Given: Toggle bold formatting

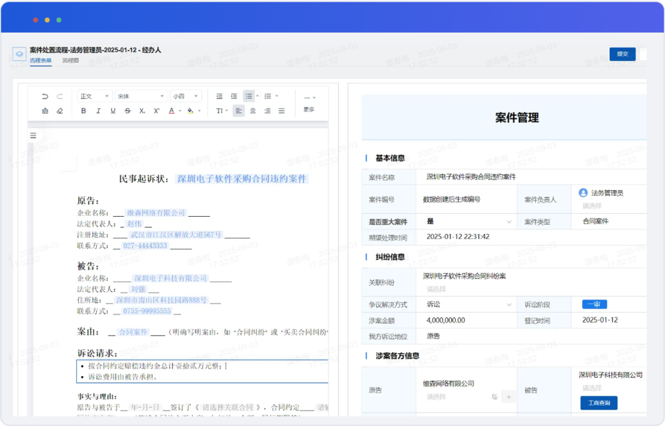Looking at the screenshot, I should 84,111.
